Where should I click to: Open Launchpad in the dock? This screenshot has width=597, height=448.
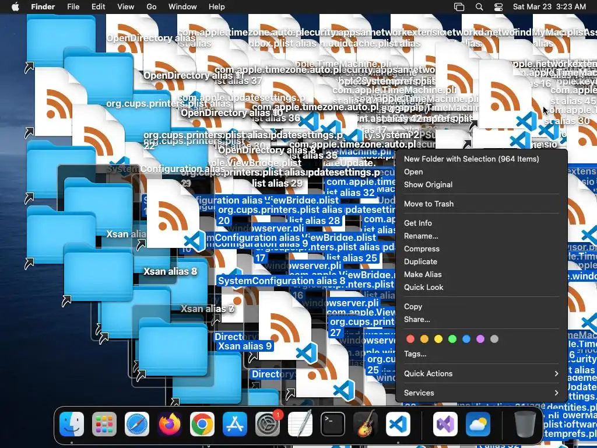[104, 424]
